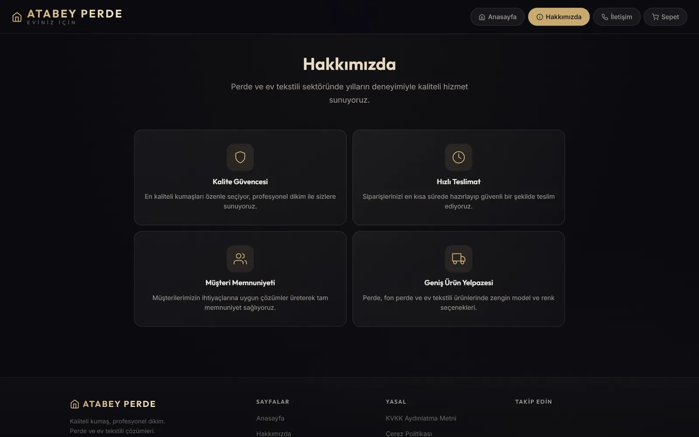Image resolution: width=699 pixels, height=437 pixels.
Task: Go to Anasayfa in the top navigation
Action: 497,17
